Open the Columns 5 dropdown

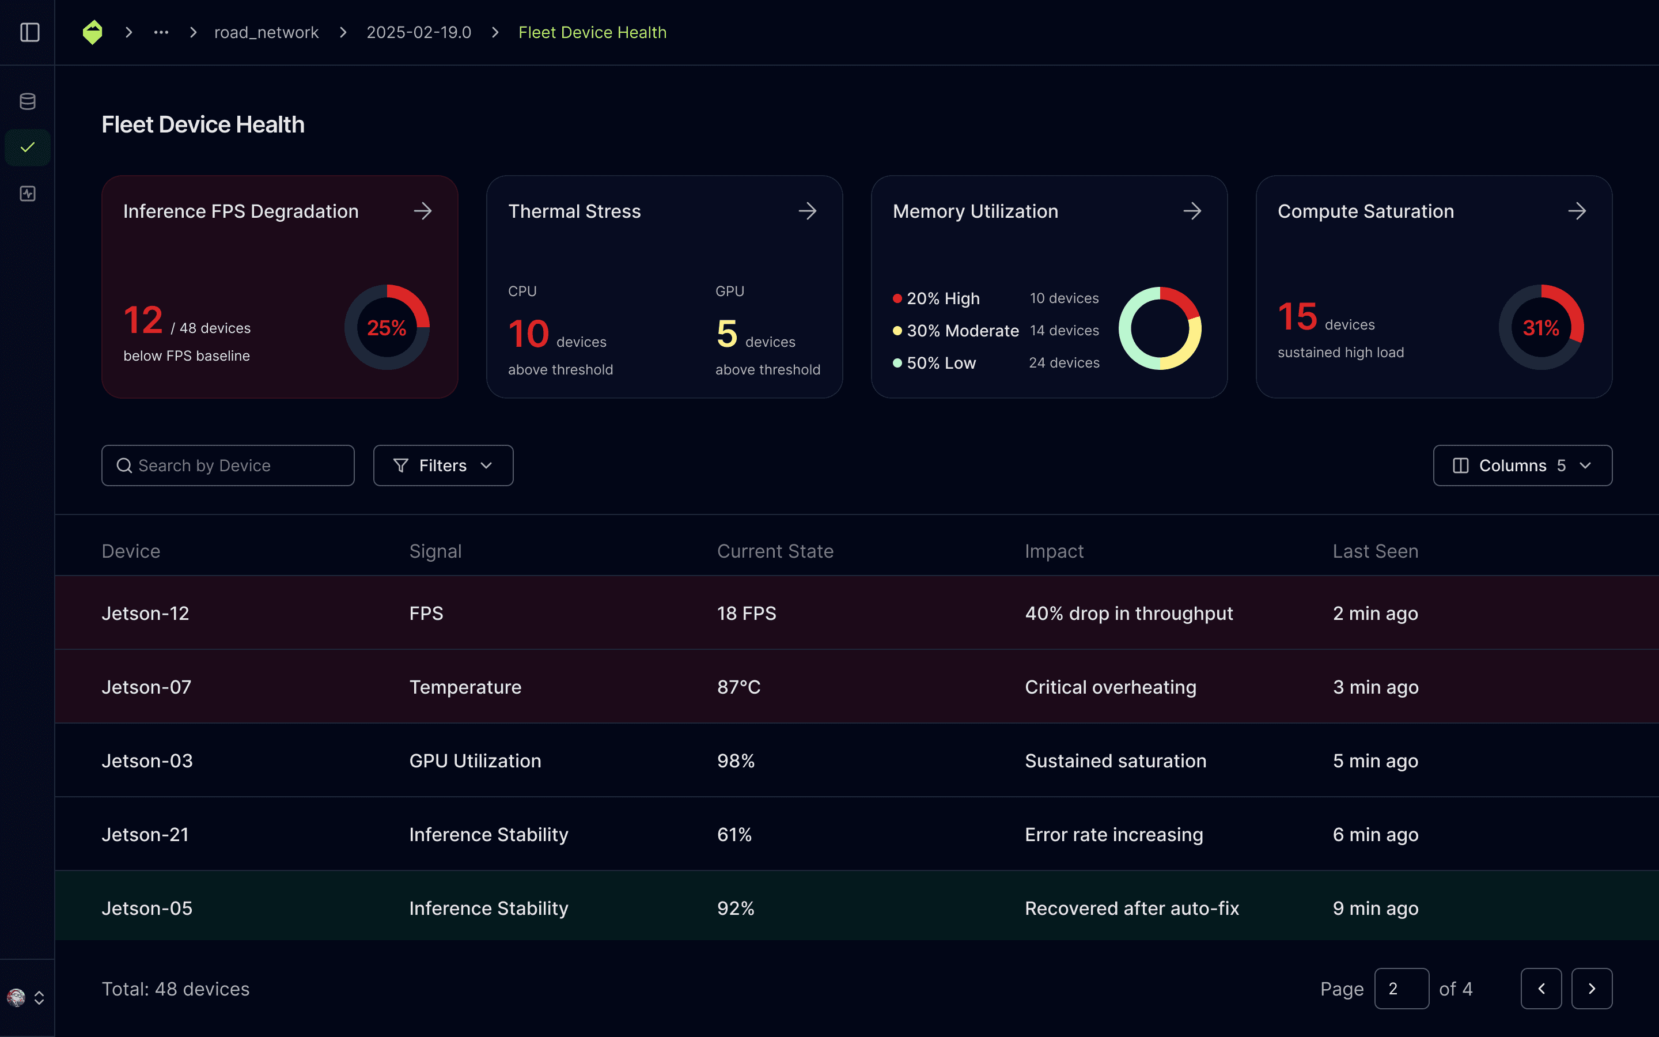pos(1522,465)
